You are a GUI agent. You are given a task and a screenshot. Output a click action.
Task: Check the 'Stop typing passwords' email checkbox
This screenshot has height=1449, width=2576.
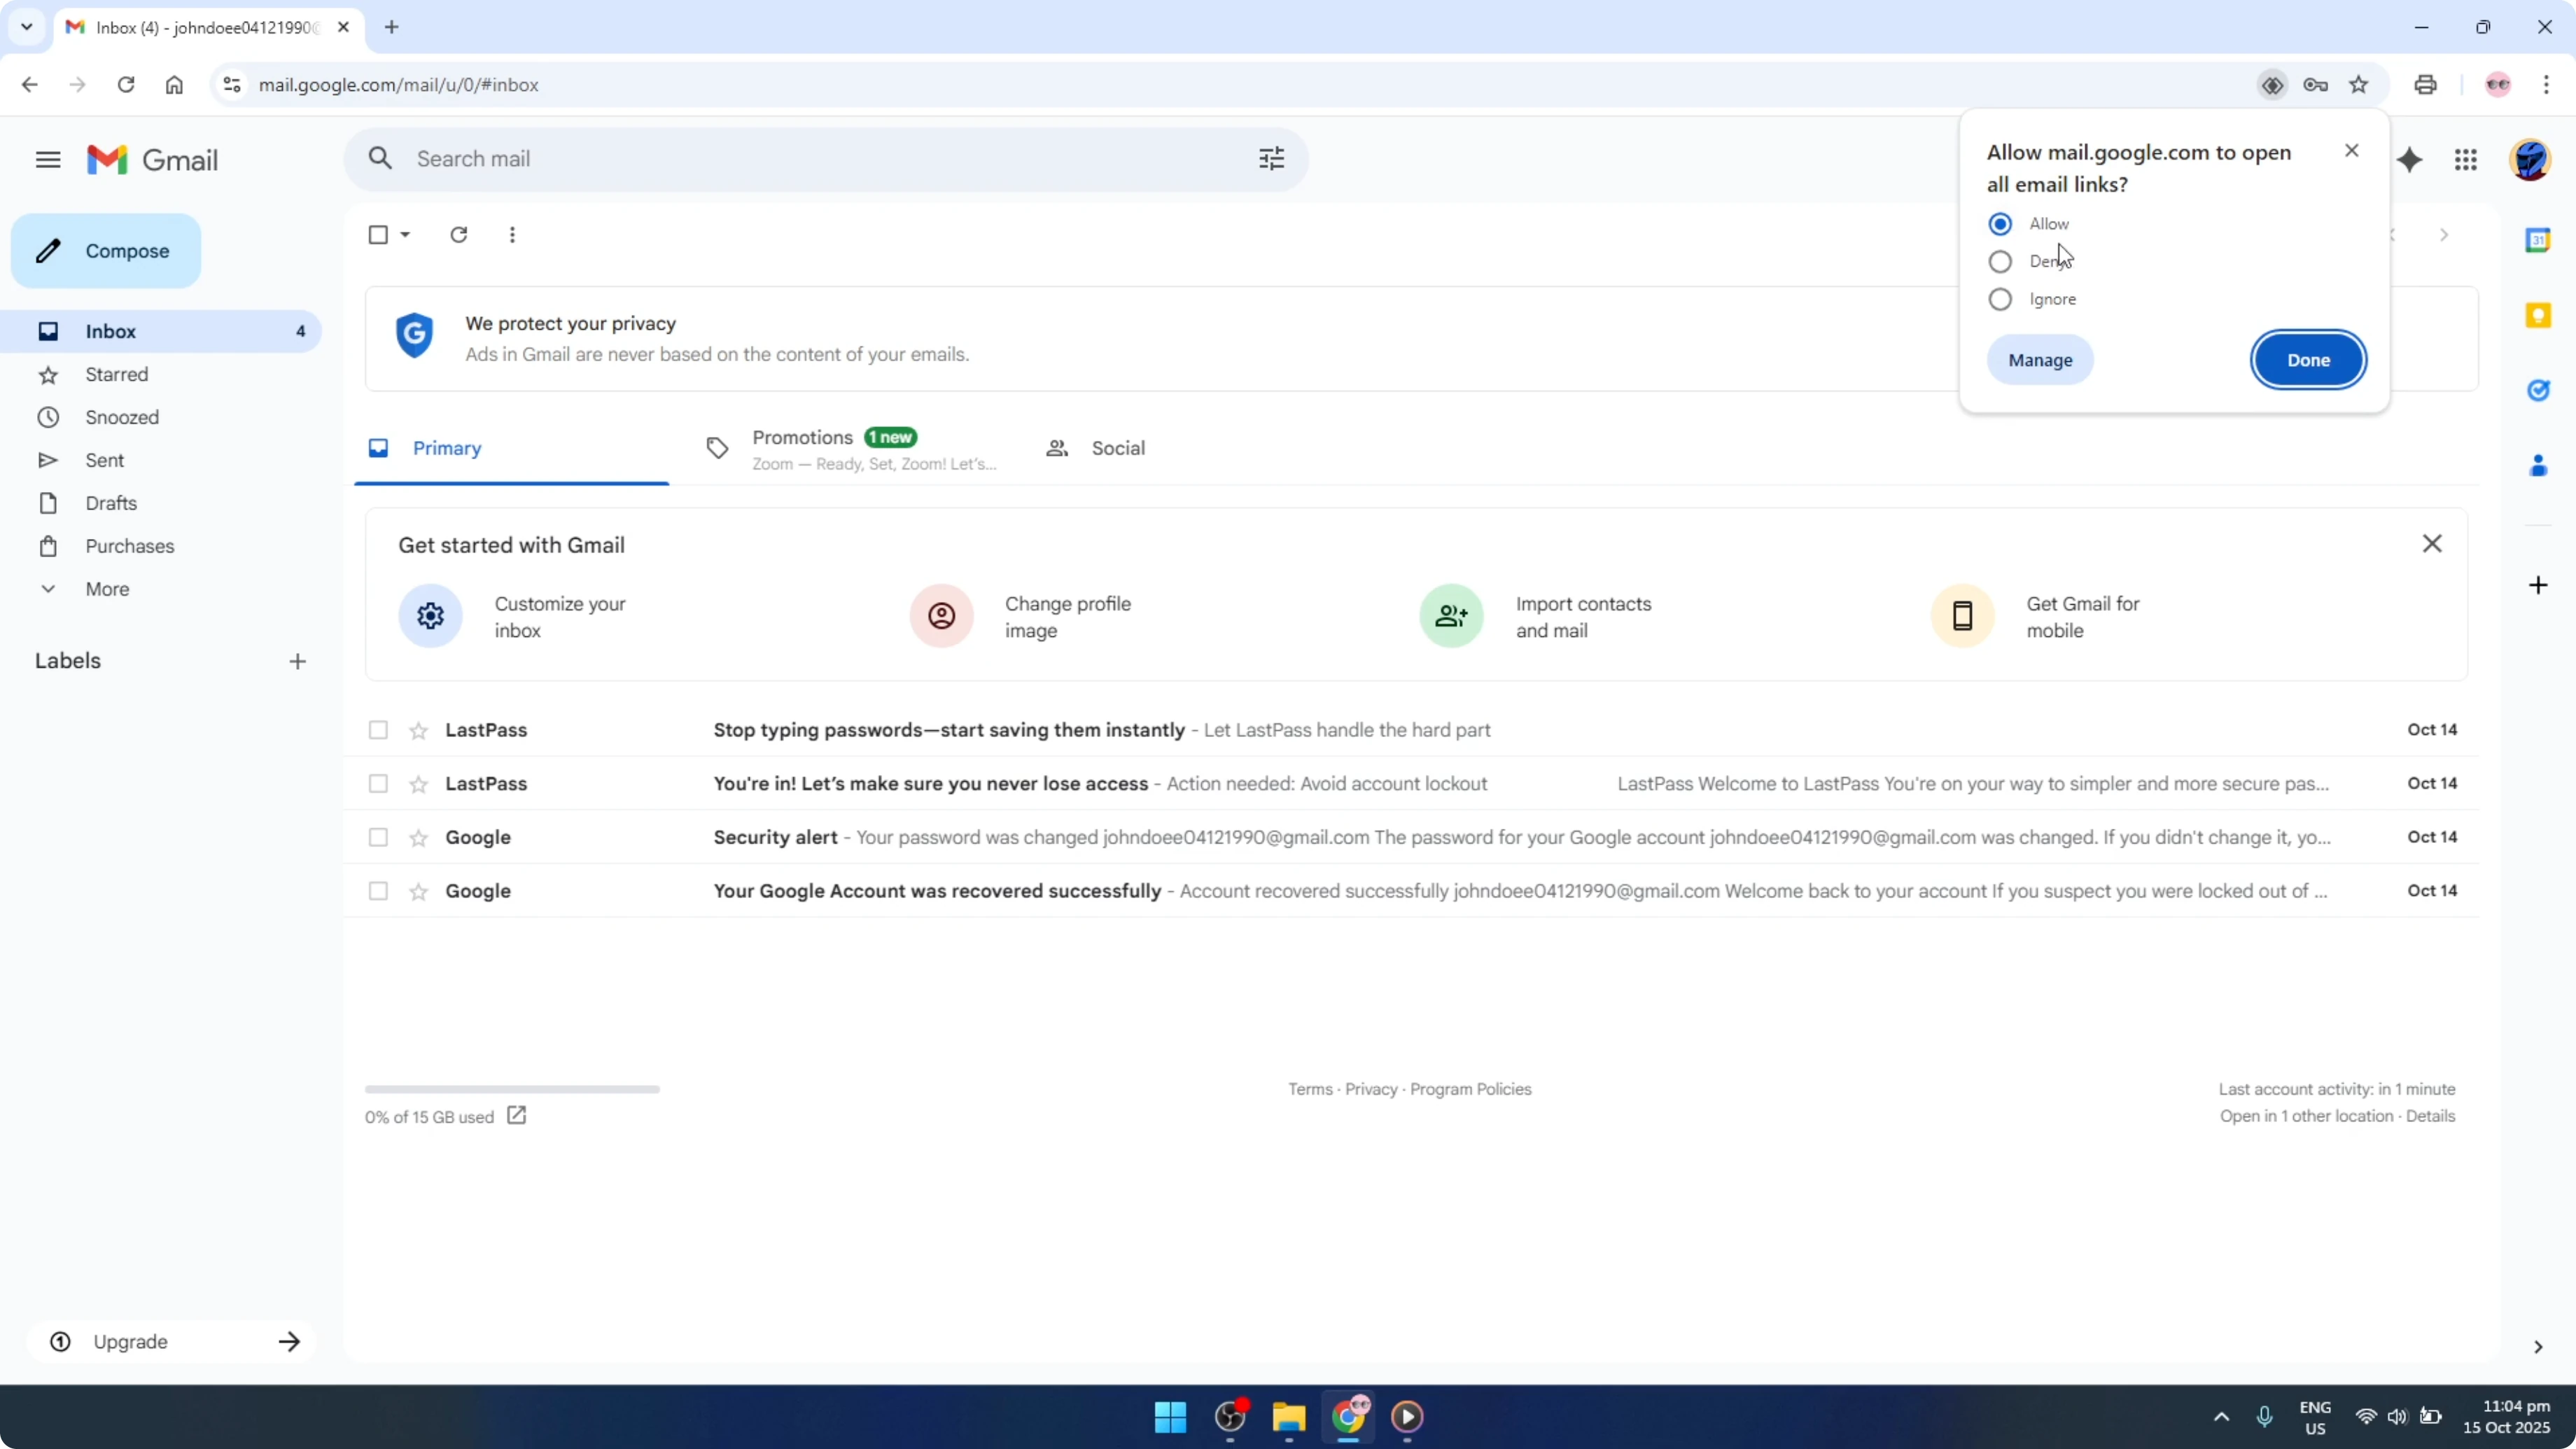[x=378, y=730]
